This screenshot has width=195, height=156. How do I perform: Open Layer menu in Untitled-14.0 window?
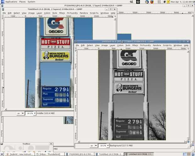(x=39, y=13)
